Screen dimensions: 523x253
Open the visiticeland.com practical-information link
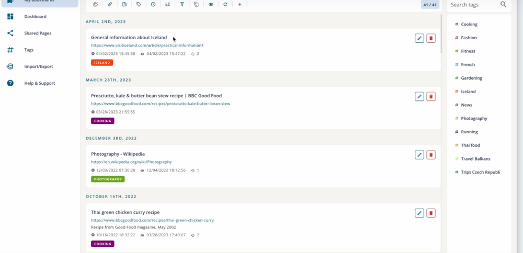tap(147, 45)
